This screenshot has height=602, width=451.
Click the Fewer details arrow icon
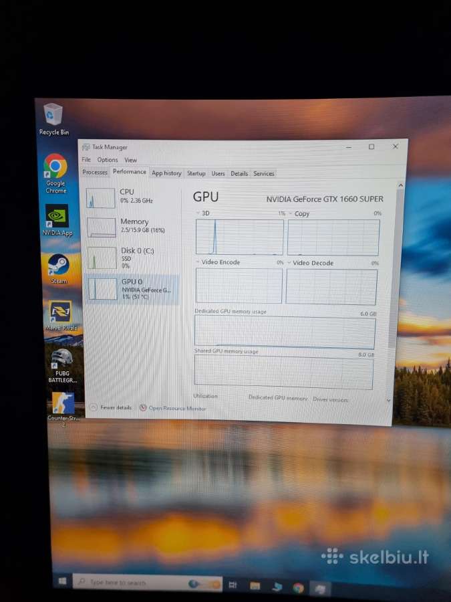tap(93, 407)
